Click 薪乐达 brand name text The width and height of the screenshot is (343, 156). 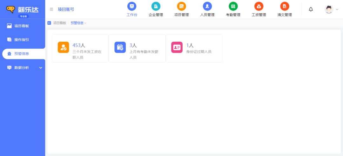point(28,9)
